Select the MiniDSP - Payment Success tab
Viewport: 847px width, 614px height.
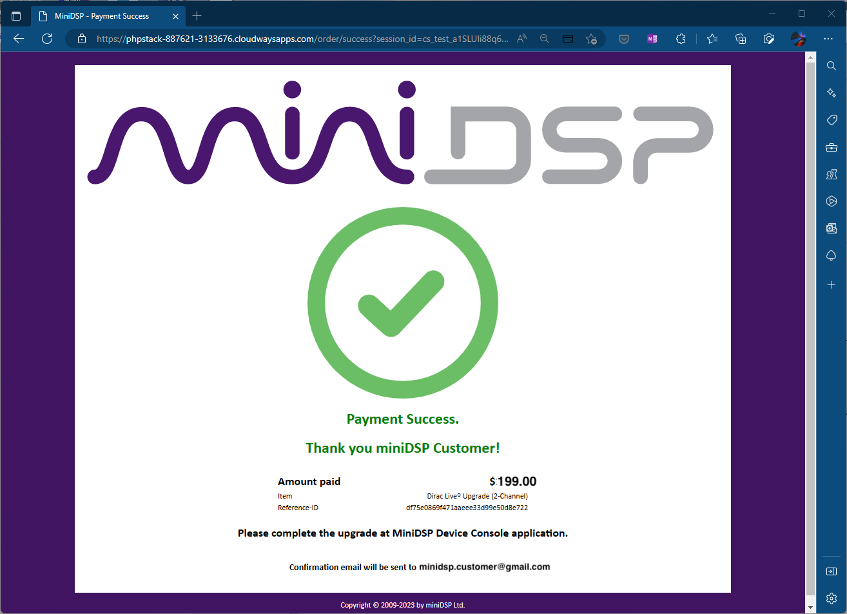click(108, 15)
